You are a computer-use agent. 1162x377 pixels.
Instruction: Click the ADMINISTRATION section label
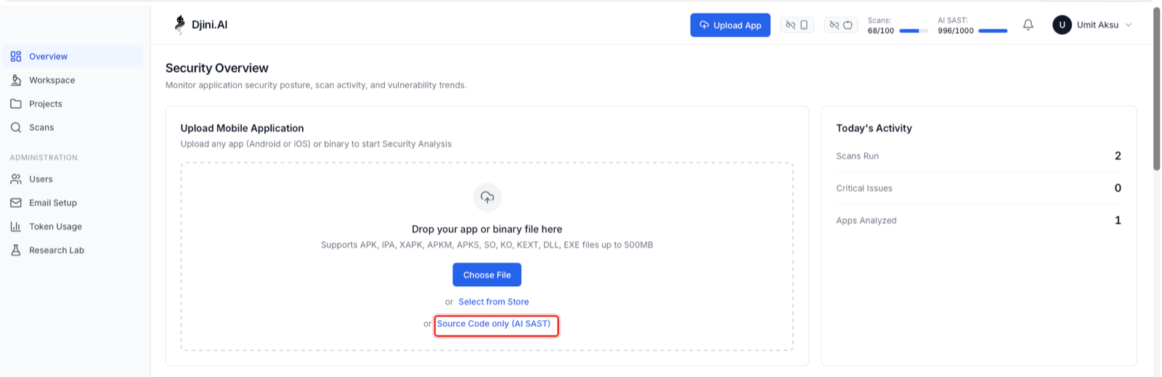[44, 158]
